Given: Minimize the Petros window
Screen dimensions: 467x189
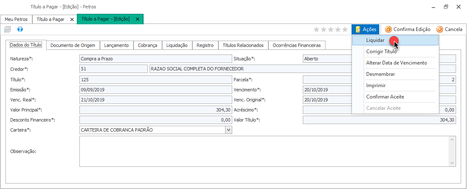Looking at the screenshot, I should click(434, 7).
